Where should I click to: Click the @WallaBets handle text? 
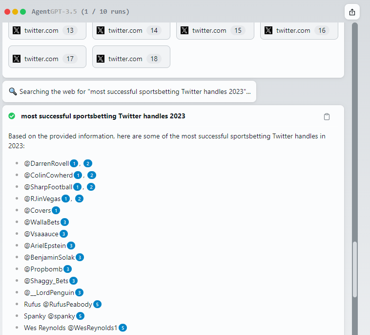[x=42, y=222]
